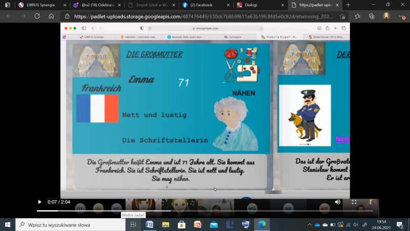Go back to previous page
410x231 pixels.
click(8, 16)
